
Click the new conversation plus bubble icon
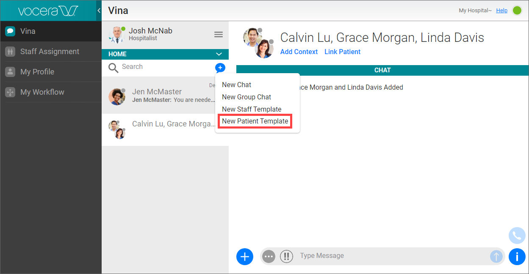click(220, 68)
